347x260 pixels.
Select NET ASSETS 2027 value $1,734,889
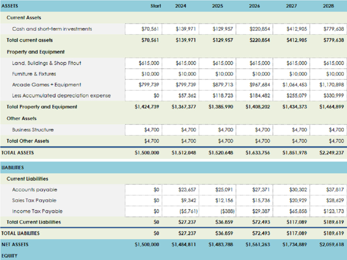[x=295, y=245]
